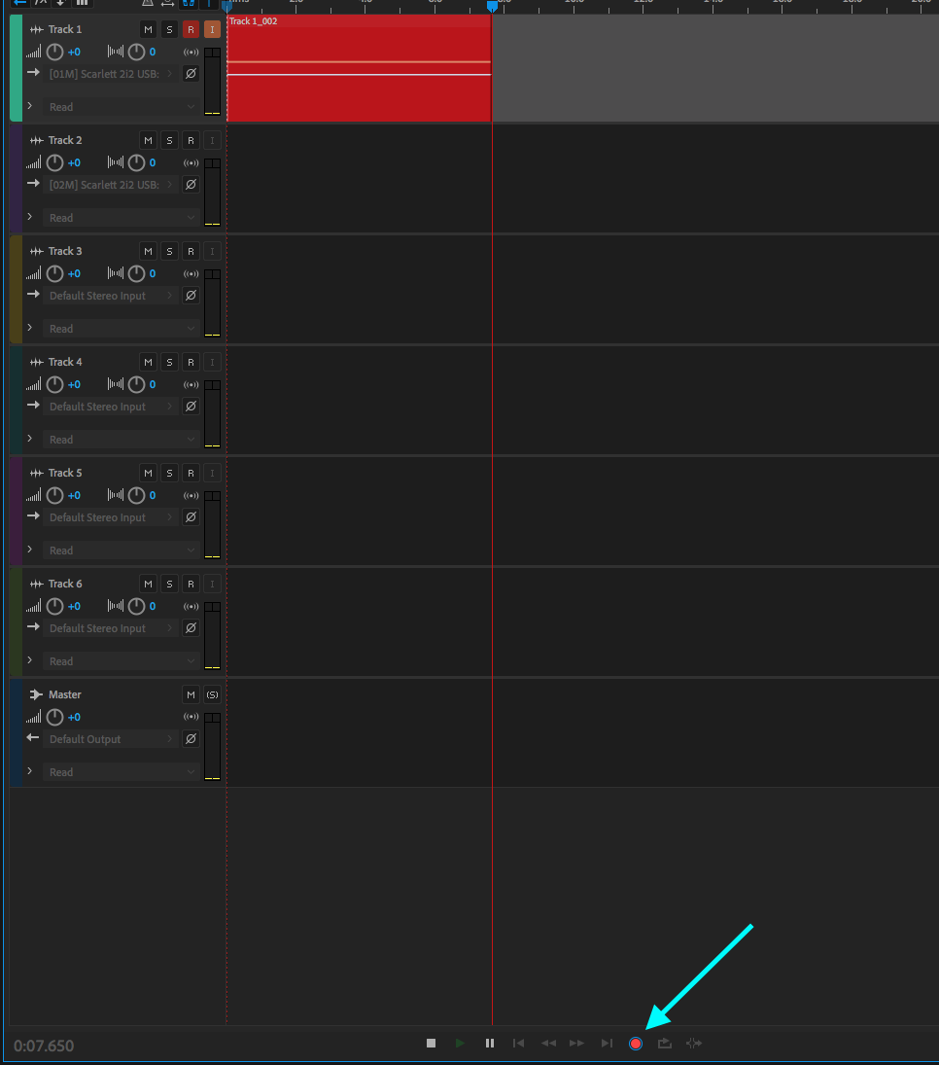The image size is (939, 1065).
Task: Mute the Master track
Action: click(191, 694)
